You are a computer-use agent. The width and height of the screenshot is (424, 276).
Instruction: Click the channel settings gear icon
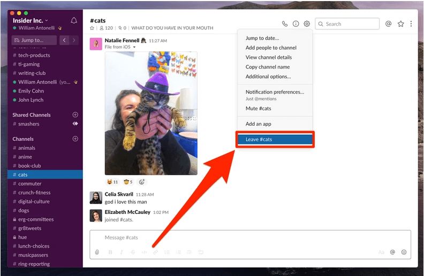click(x=307, y=24)
